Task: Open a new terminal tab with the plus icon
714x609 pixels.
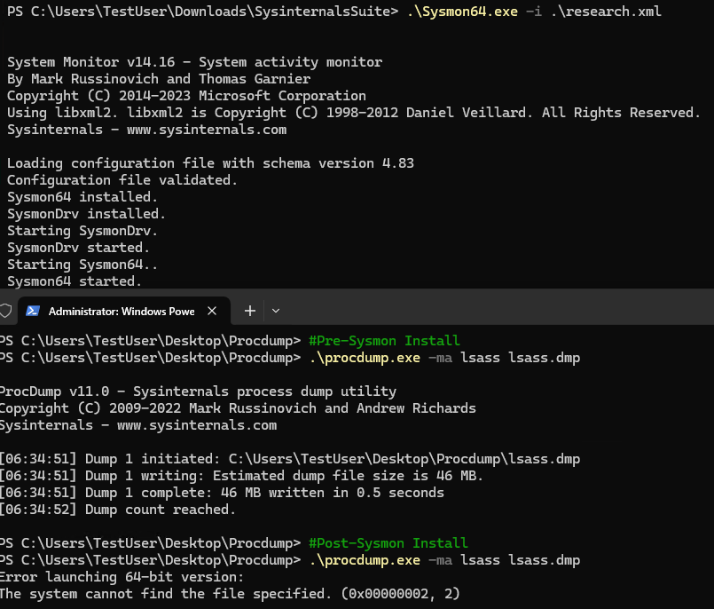Action: [x=249, y=311]
